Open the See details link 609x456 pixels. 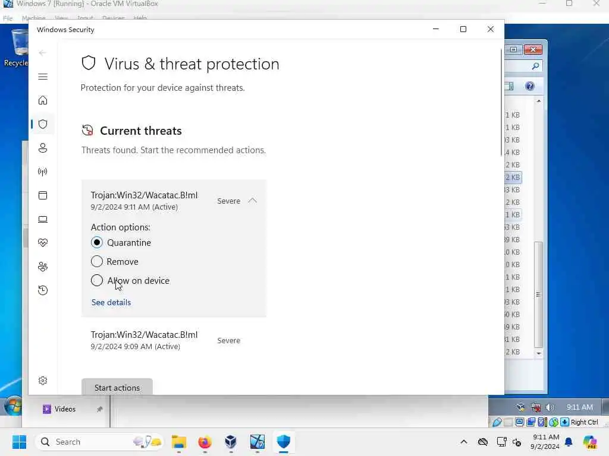pyautogui.click(x=111, y=302)
